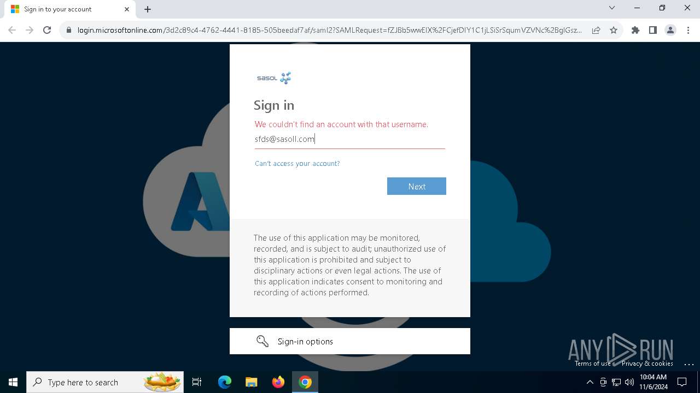Open Chrome three-dot menu

[688, 30]
